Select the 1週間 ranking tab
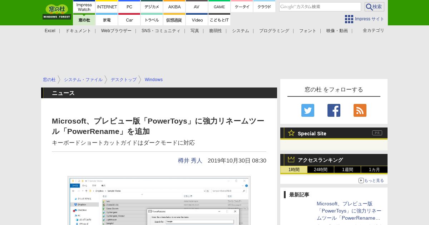 [347, 170]
